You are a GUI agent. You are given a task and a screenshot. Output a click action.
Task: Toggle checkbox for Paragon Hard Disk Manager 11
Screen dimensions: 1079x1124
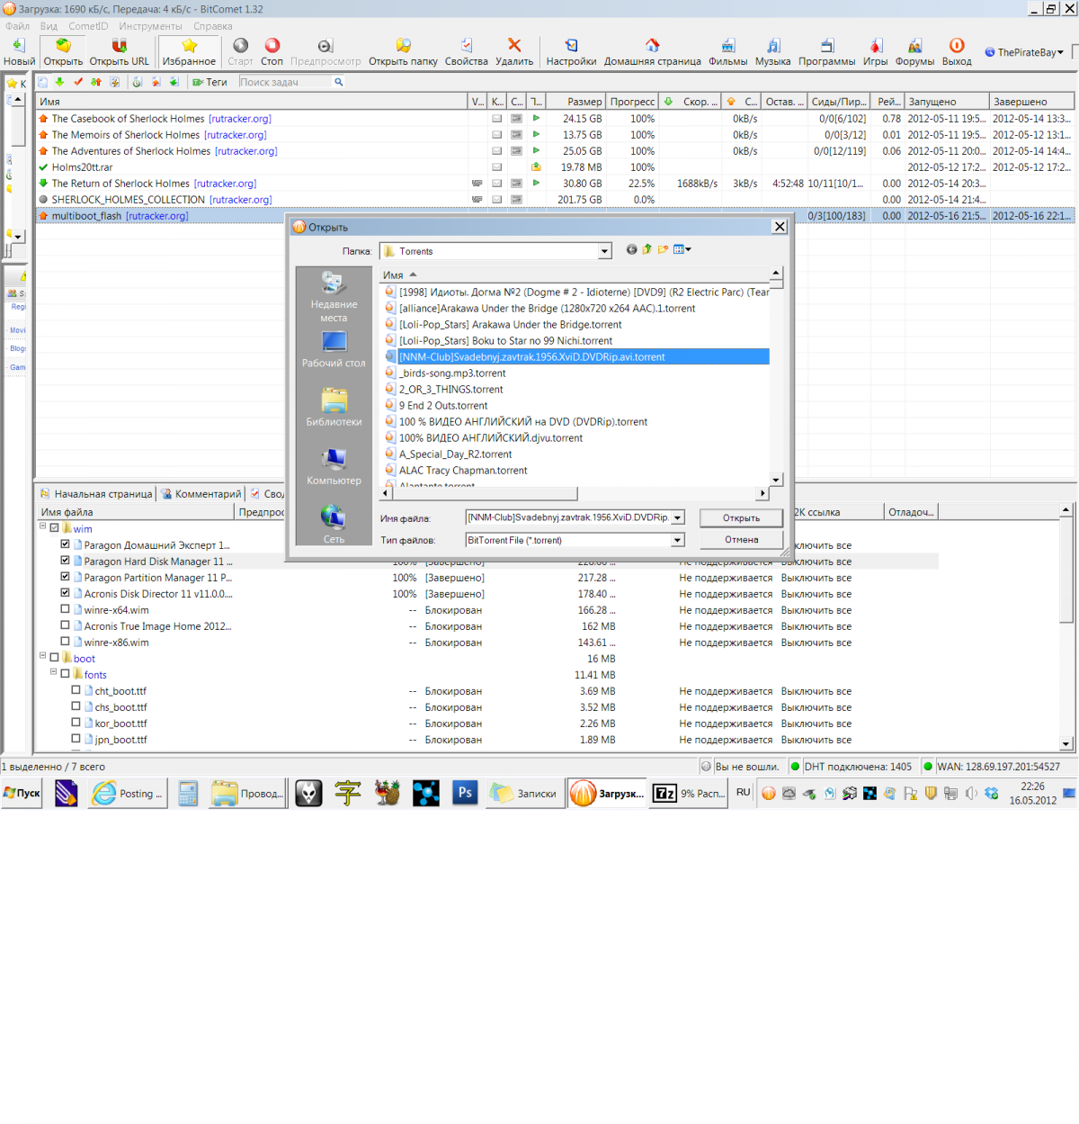click(x=65, y=561)
